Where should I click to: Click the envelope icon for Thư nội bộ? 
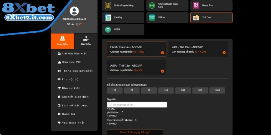tap(59, 79)
